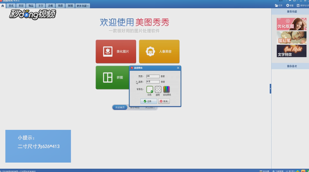The width and height of the screenshot is (309, 172).
Task: Open the 美容 tab
Action: coord(21,6)
